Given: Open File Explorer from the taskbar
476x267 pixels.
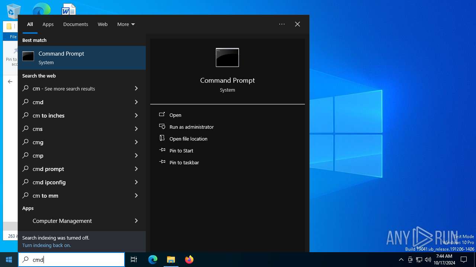Looking at the screenshot, I should point(171,260).
